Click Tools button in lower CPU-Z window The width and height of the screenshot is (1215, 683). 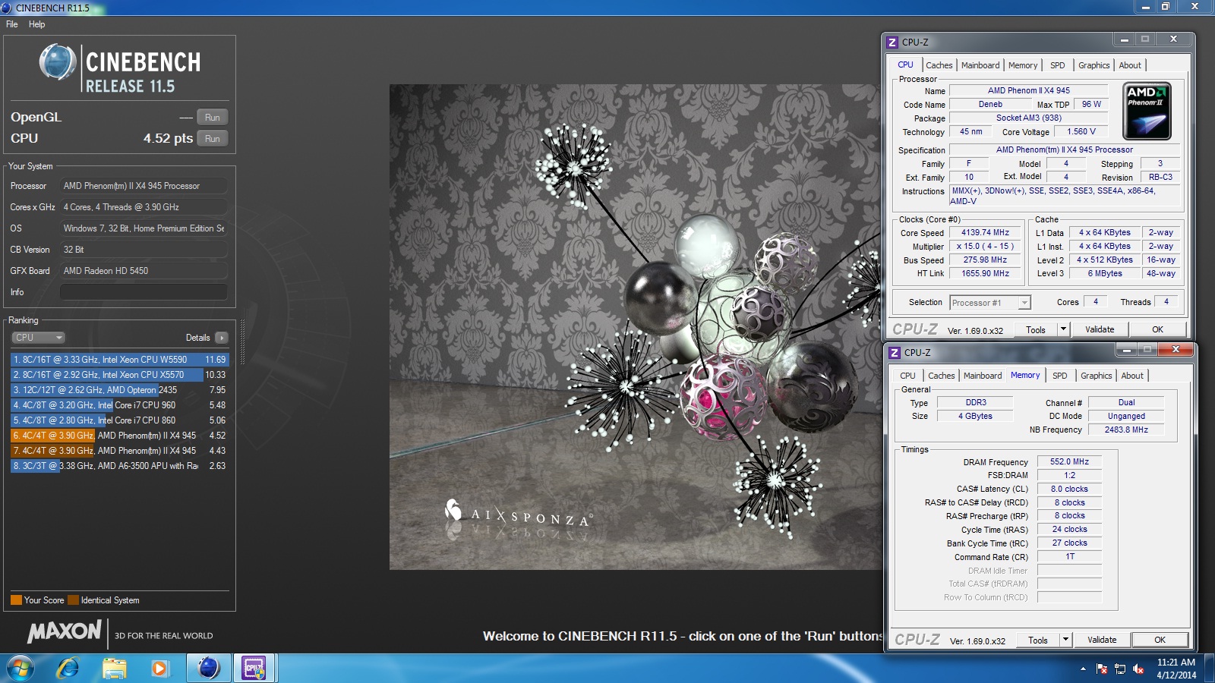click(x=1038, y=641)
